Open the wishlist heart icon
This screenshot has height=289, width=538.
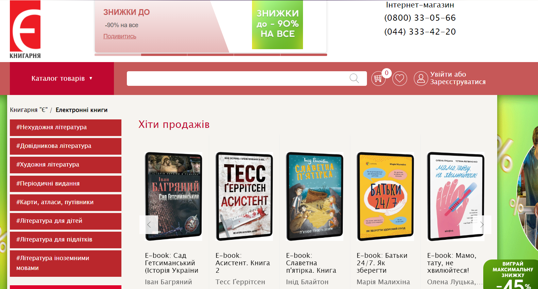click(x=400, y=78)
